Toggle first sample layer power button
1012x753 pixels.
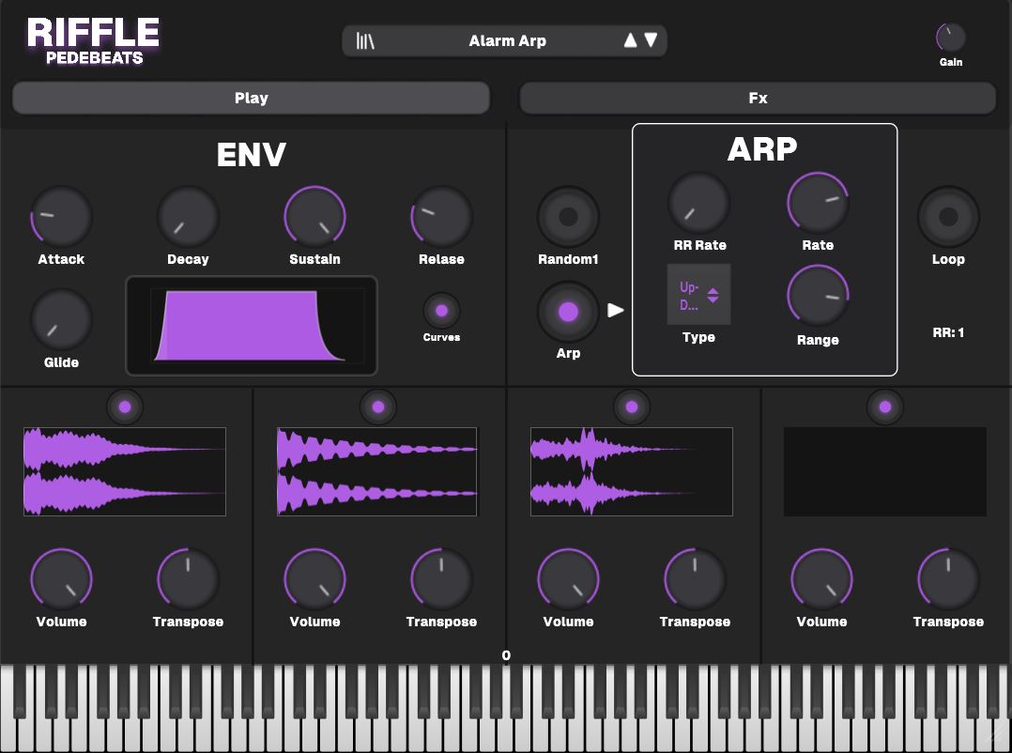point(125,407)
